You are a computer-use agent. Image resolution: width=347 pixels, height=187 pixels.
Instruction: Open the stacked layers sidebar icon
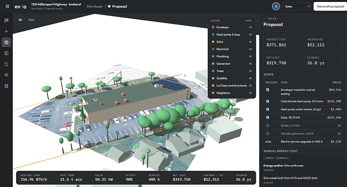7,75
